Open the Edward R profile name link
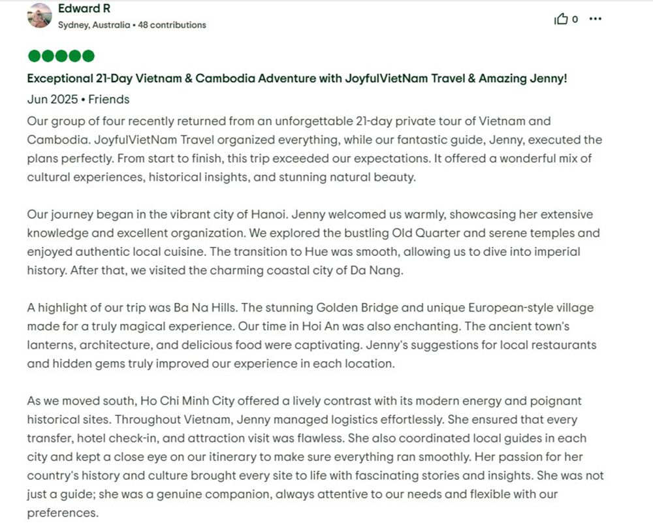 click(x=84, y=8)
